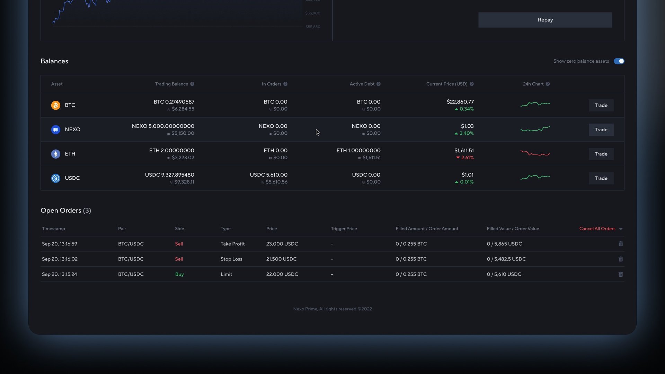Click Trade button in the NEXO row

[x=601, y=130]
